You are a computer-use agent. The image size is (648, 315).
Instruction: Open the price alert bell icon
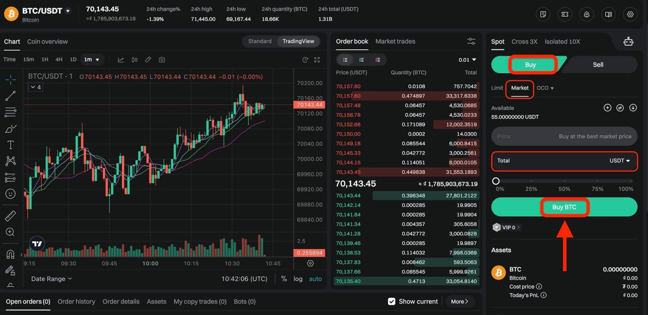[586, 15]
